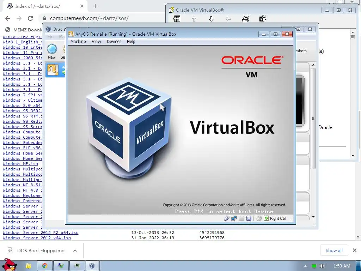Click the browser address bar URL
This screenshot has height=271, width=361.
[89, 18]
